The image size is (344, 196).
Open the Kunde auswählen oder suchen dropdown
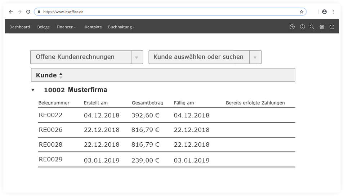[255, 57]
